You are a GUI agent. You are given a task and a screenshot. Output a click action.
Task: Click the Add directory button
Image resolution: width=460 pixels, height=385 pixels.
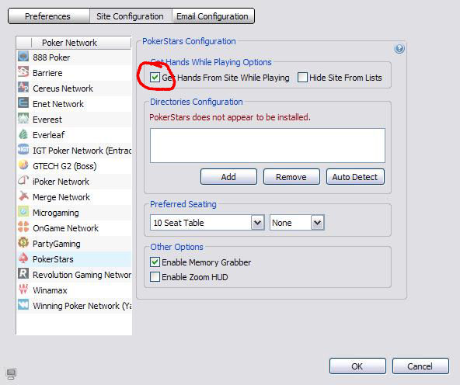click(228, 177)
